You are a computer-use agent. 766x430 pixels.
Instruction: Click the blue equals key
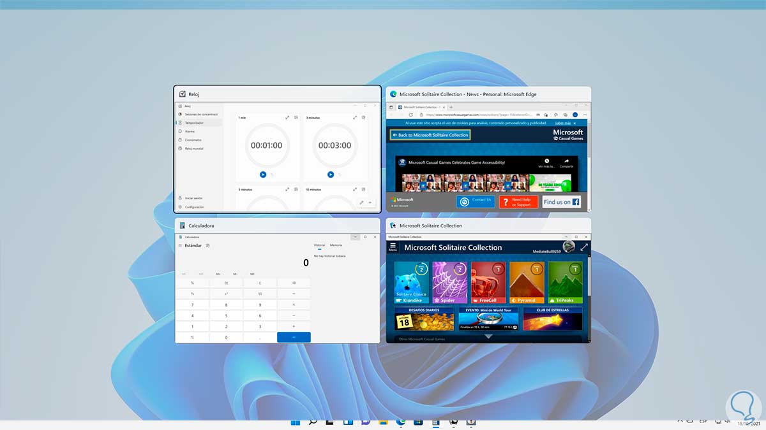point(294,337)
